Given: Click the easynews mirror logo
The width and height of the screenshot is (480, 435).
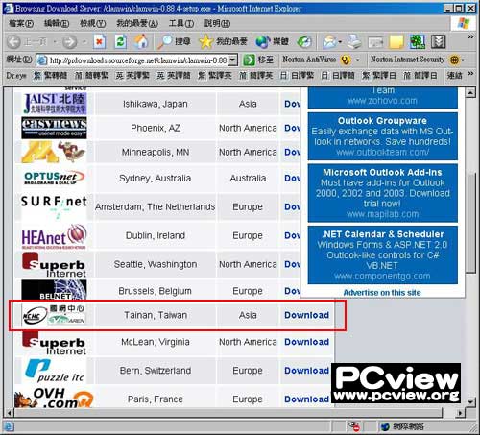Looking at the screenshot, I should pos(54,128).
